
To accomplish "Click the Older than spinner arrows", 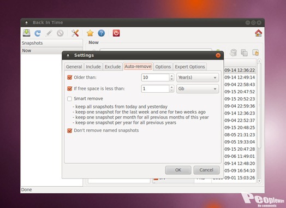I will pos(171,78).
